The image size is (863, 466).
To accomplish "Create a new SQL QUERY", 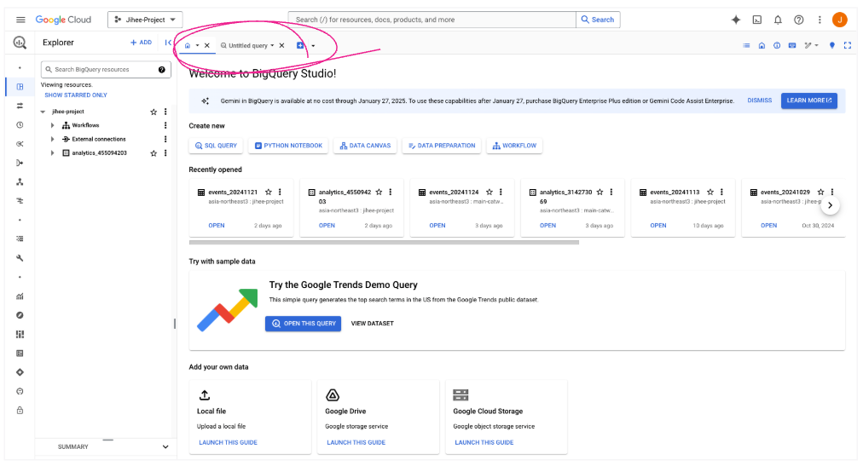I will (x=216, y=146).
